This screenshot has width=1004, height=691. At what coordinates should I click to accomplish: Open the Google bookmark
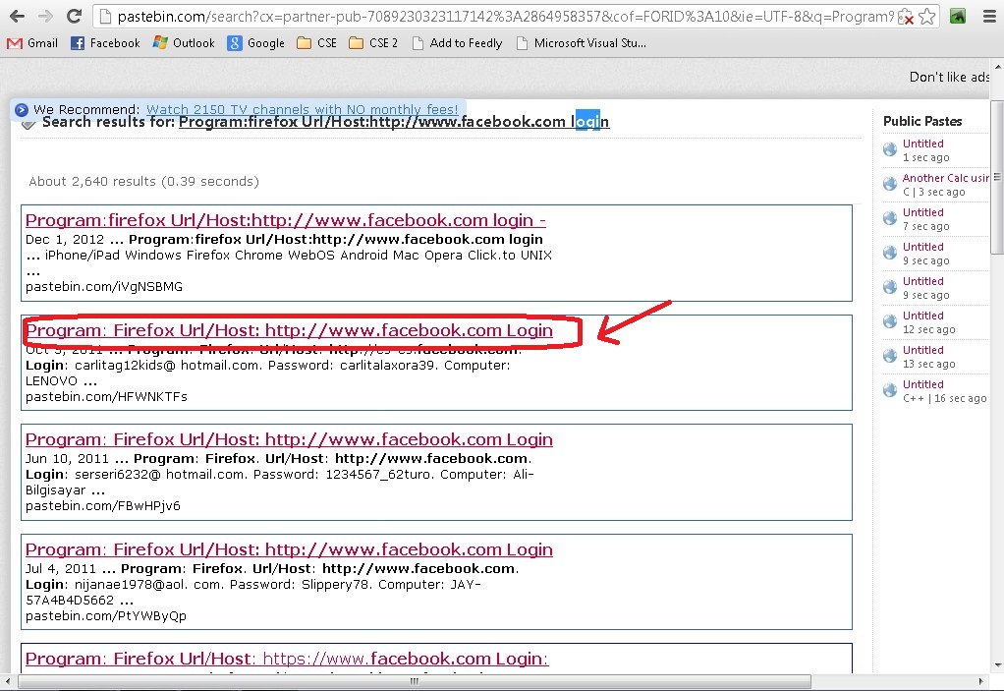tap(256, 43)
